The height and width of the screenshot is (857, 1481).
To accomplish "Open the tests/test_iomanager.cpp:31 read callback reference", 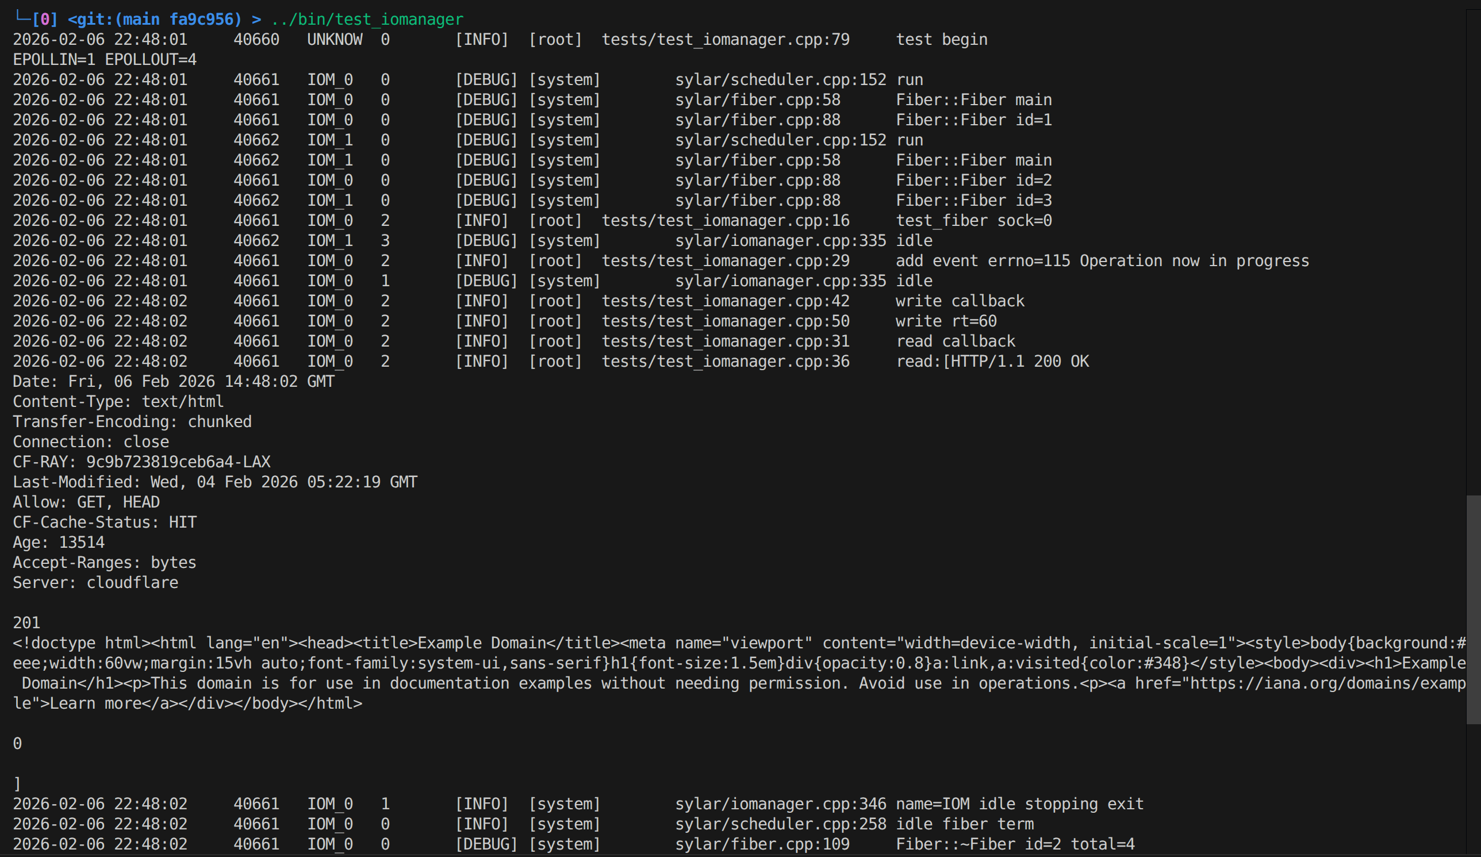I will pos(725,341).
